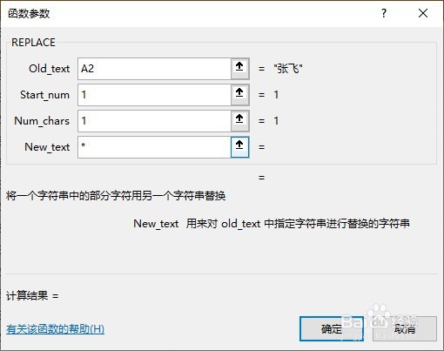Click the Old_text label
The image size is (444, 351).
pos(49,69)
